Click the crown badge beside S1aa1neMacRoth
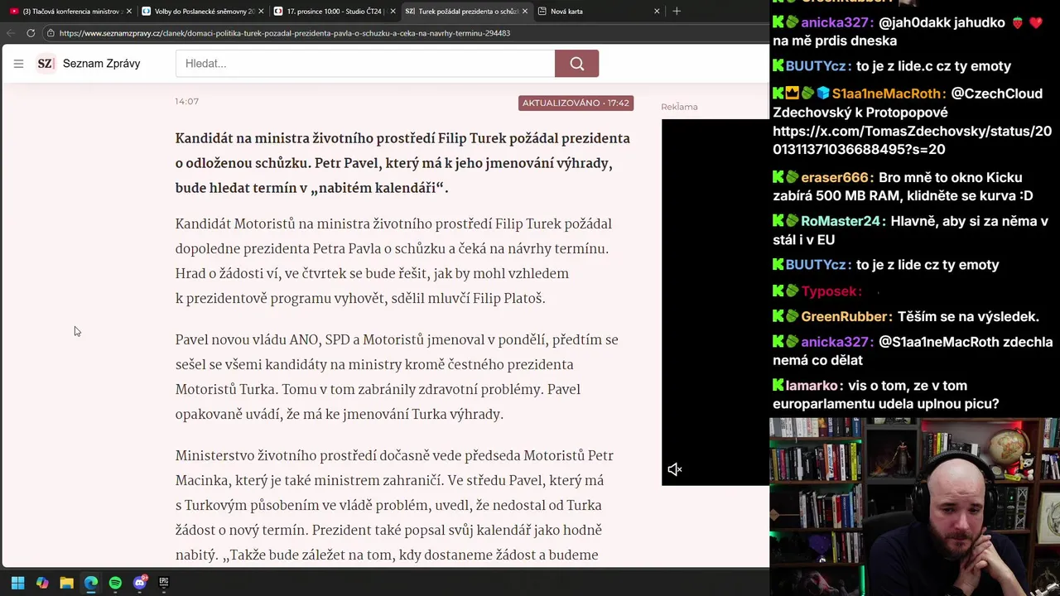Viewport: 1060px width, 596px height. (x=793, y=94)
